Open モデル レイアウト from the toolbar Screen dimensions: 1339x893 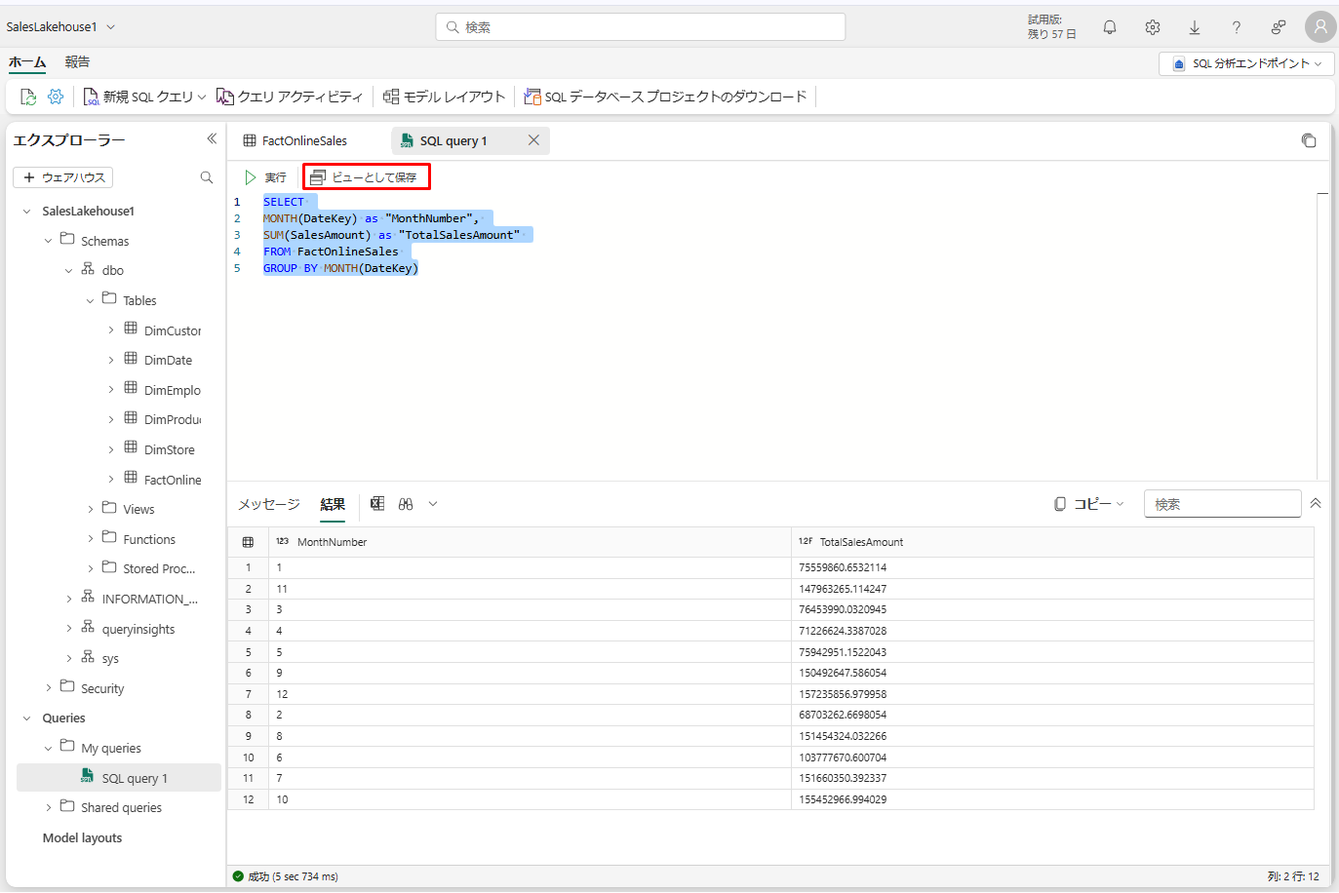[444, 97]
